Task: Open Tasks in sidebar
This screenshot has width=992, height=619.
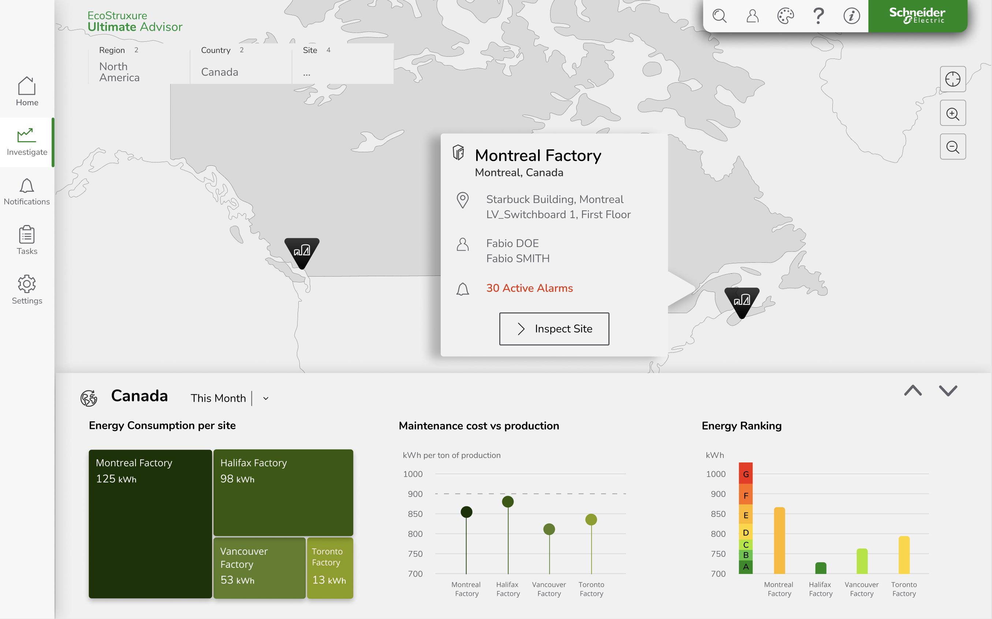Action: [x=27, y=240]
